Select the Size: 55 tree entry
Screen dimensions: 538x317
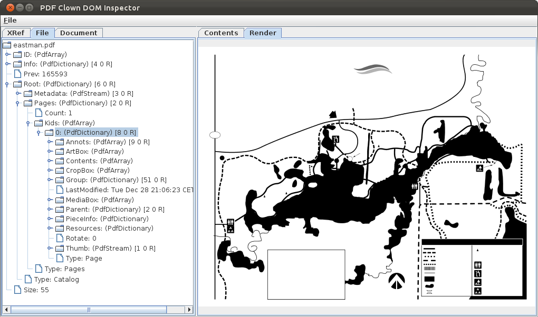pyautogui.click(x=36, y=290)
